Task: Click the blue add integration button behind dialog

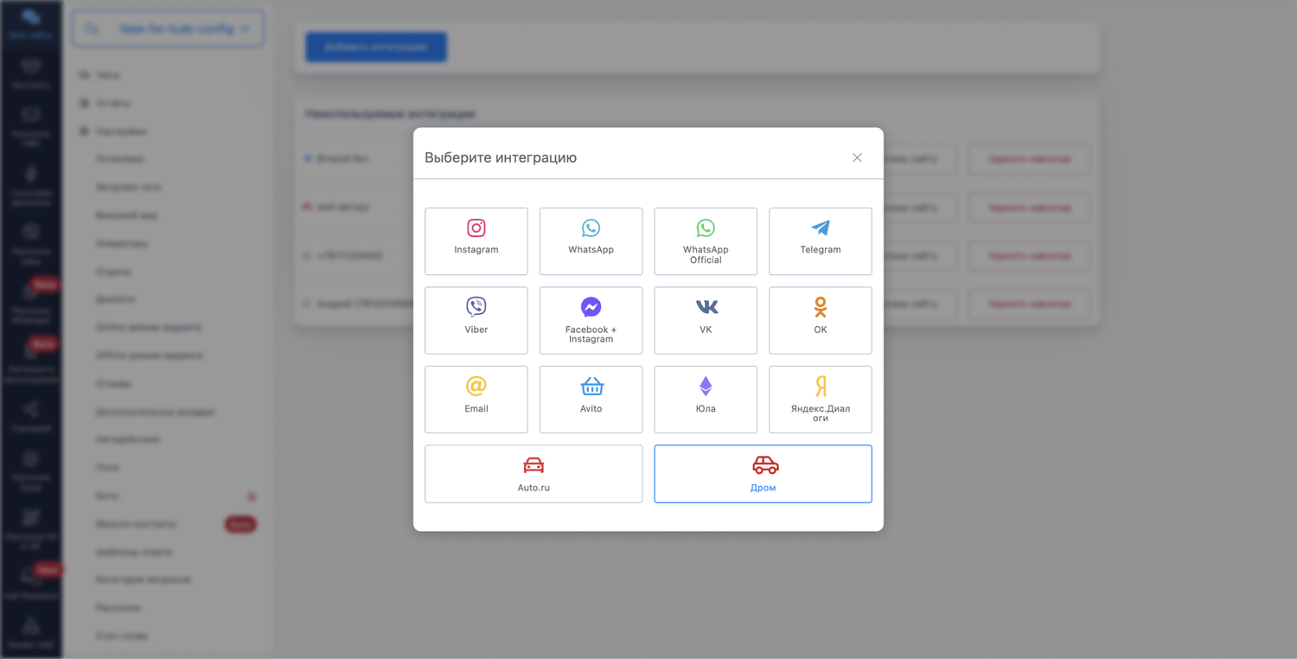Action: coord(376,47)
